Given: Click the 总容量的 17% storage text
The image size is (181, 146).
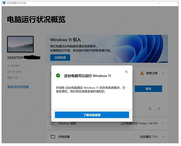Looking at the screenshot, I should 149,137.
